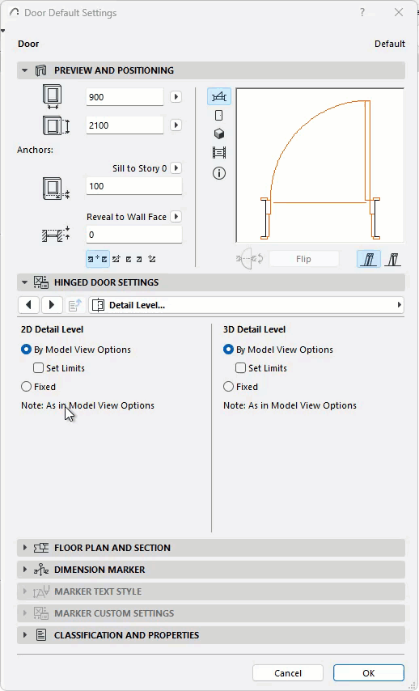
Task: Click the reveal depth field showing 0
Action: (134, 235)
